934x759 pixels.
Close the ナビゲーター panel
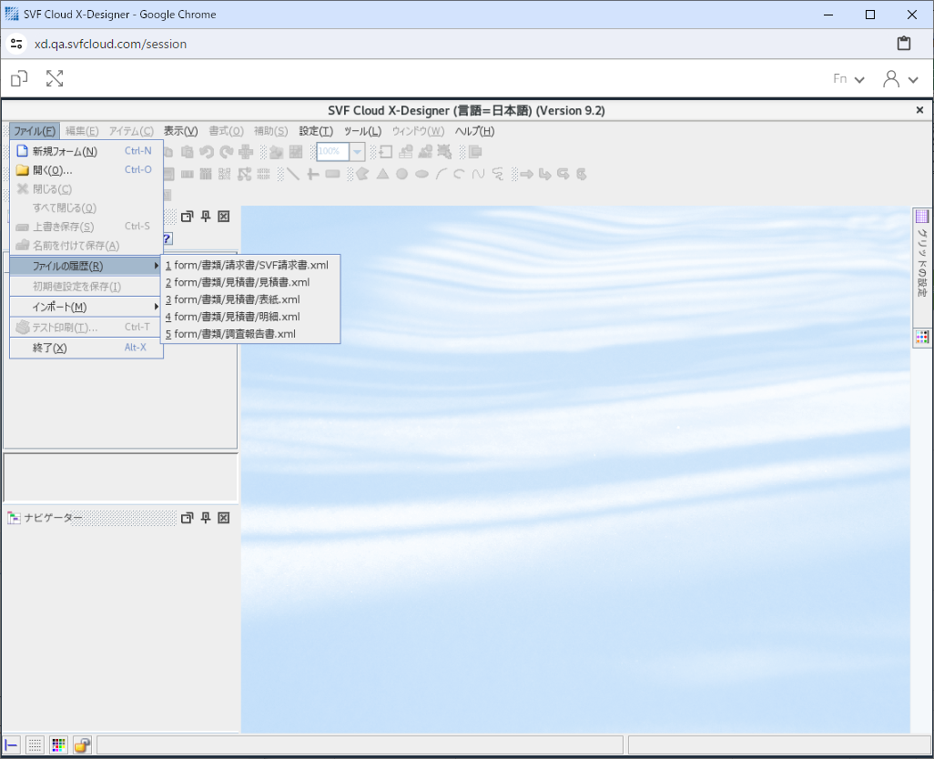(223, 518)
